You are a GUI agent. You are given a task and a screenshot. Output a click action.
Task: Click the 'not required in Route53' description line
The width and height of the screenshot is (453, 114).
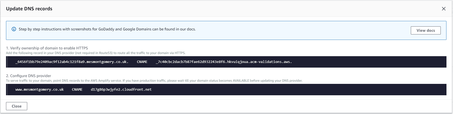96,53
